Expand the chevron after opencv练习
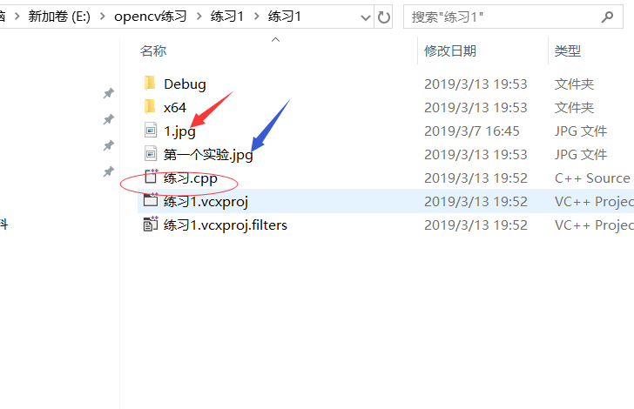This screenshot has width=634, height=409. [x=199, y=17]
